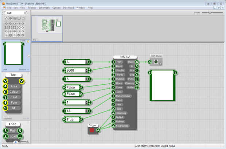Open the Edit menu
The image size is (226, 149).
15,8
